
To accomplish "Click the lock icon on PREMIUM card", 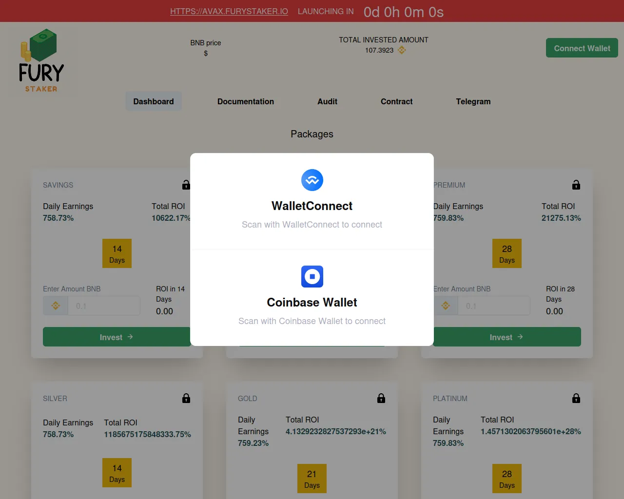I will [x=576, y=185].
